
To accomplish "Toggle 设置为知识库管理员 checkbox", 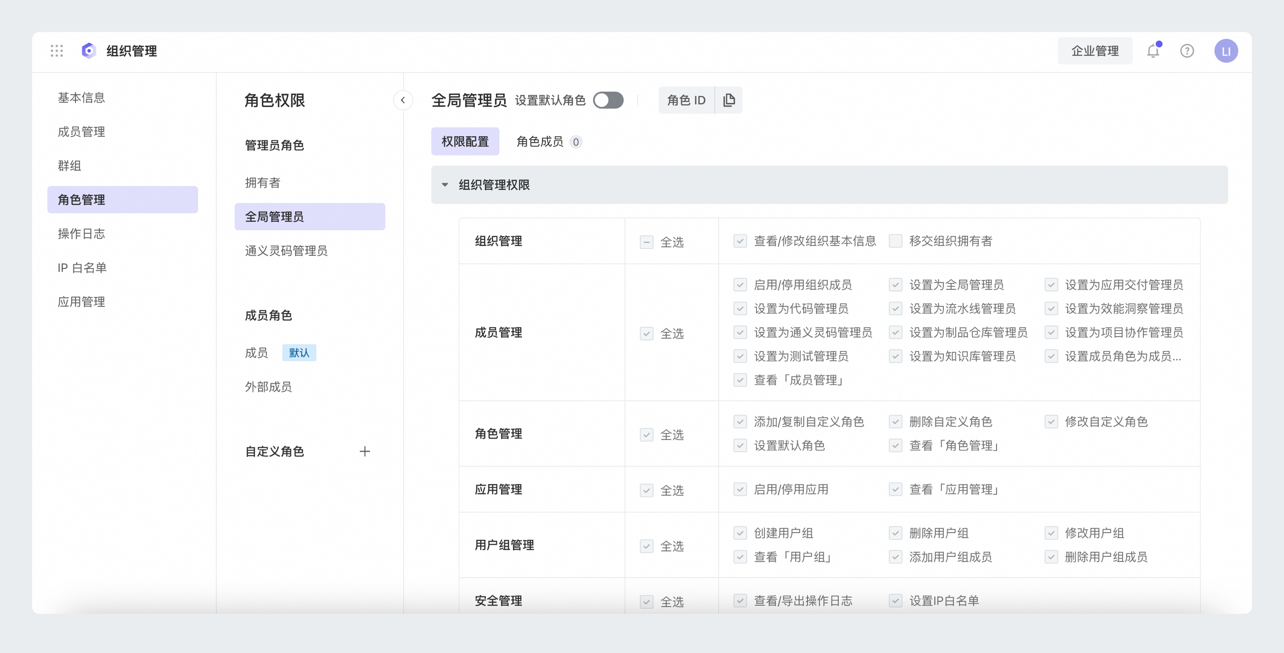I will tap(895, 356).
